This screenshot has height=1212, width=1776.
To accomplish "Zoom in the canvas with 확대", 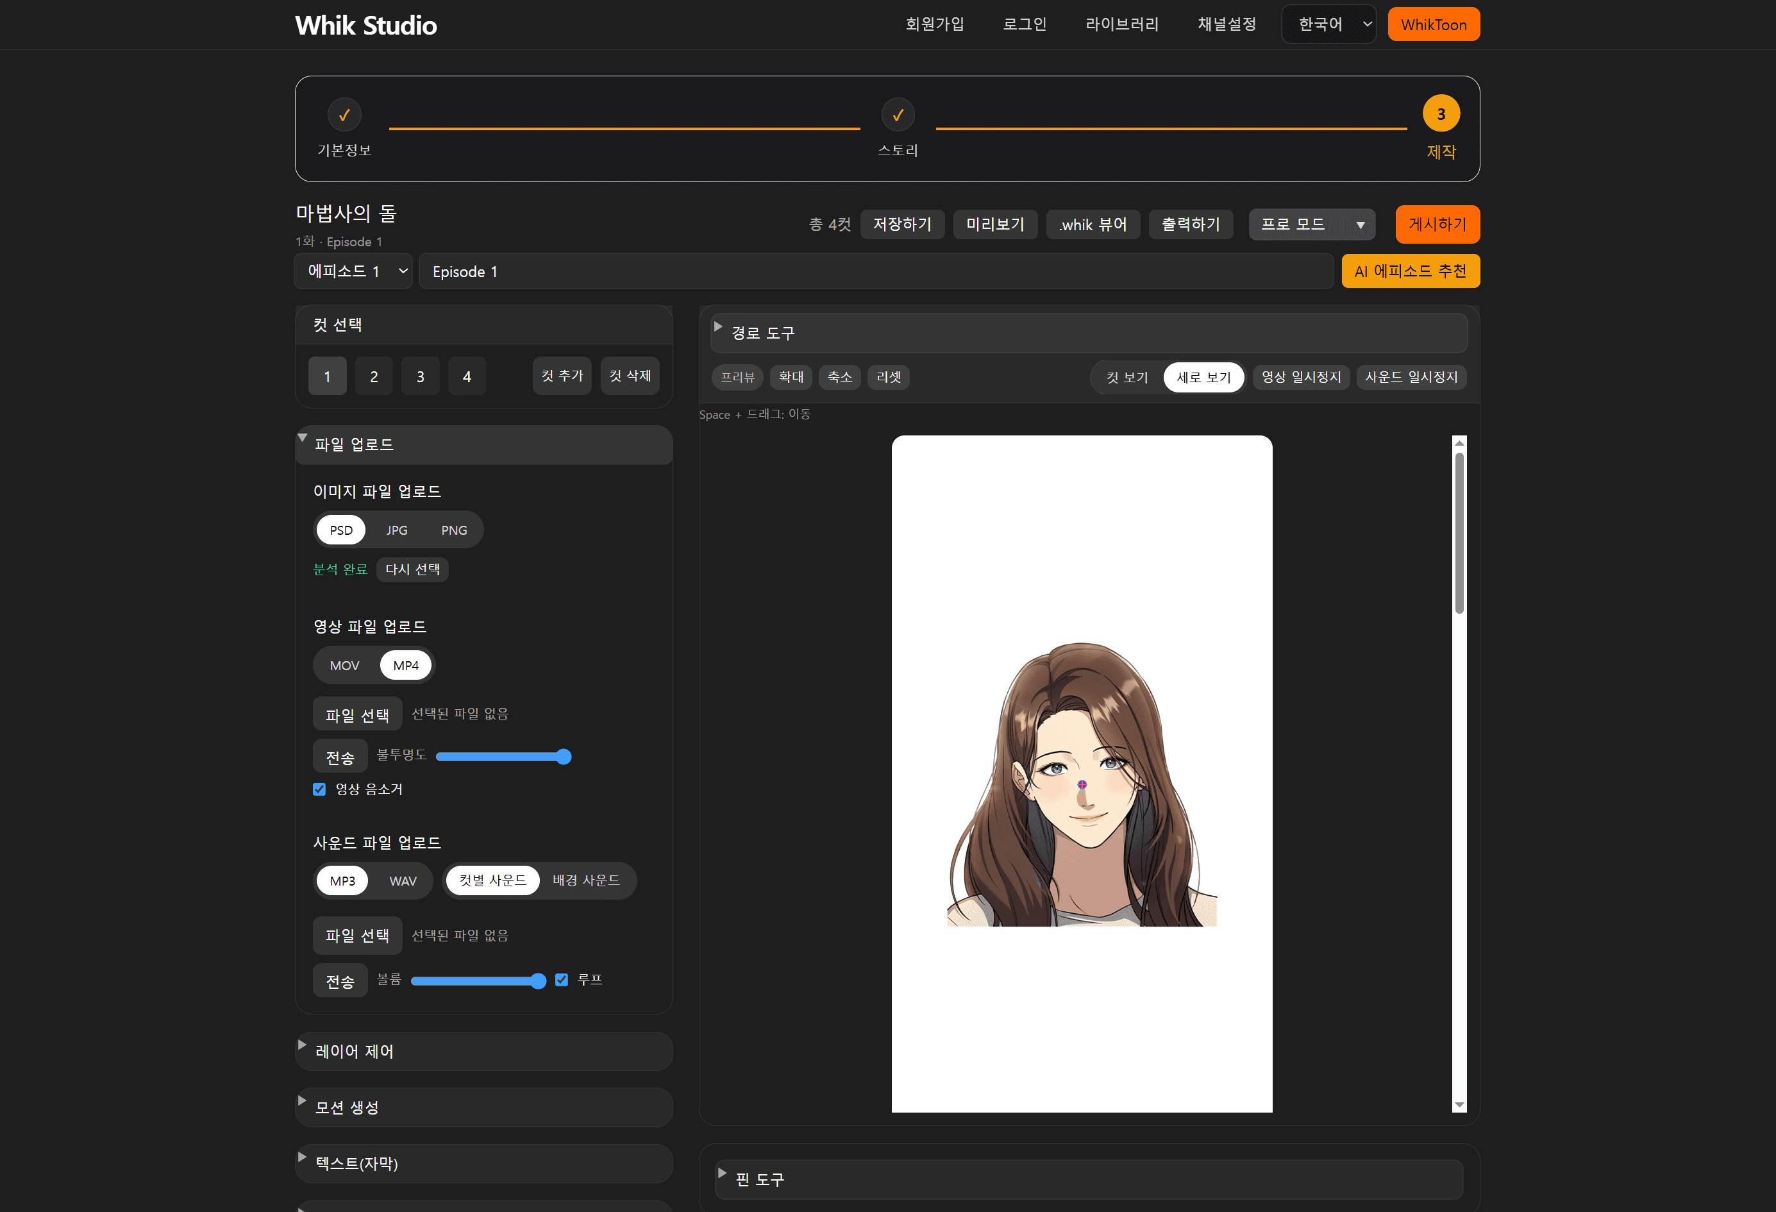I will point(790,376).
